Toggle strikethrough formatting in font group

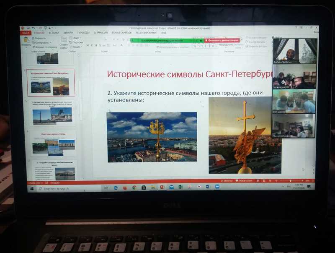point(104,45)
